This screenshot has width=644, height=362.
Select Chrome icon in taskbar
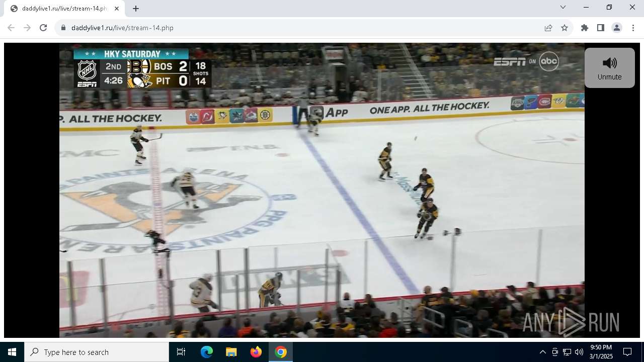pos(281,352)
